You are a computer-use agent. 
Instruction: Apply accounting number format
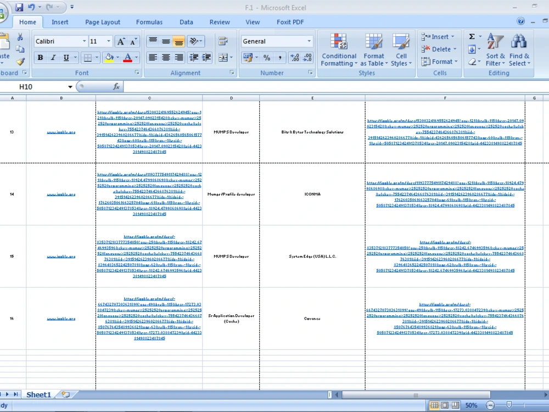coord(248,58)
